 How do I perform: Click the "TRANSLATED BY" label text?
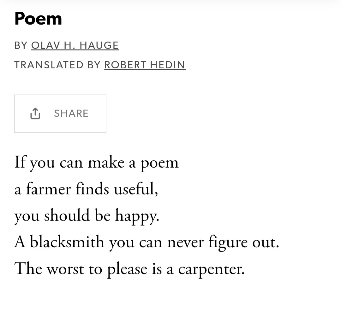point(57,65)
